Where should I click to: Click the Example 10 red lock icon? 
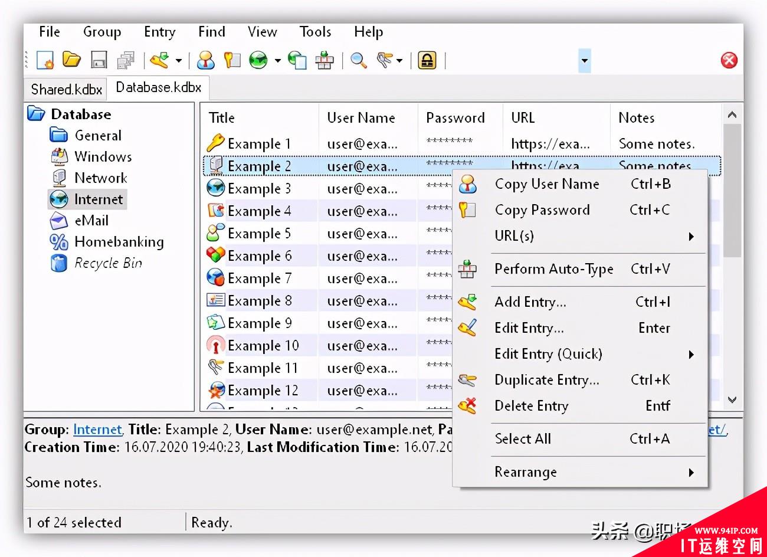click(x=215, y=345)
